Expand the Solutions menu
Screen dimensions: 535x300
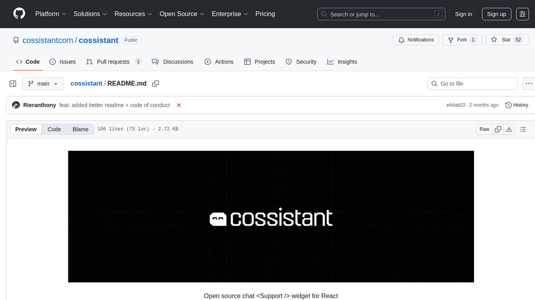coord(90,14)
